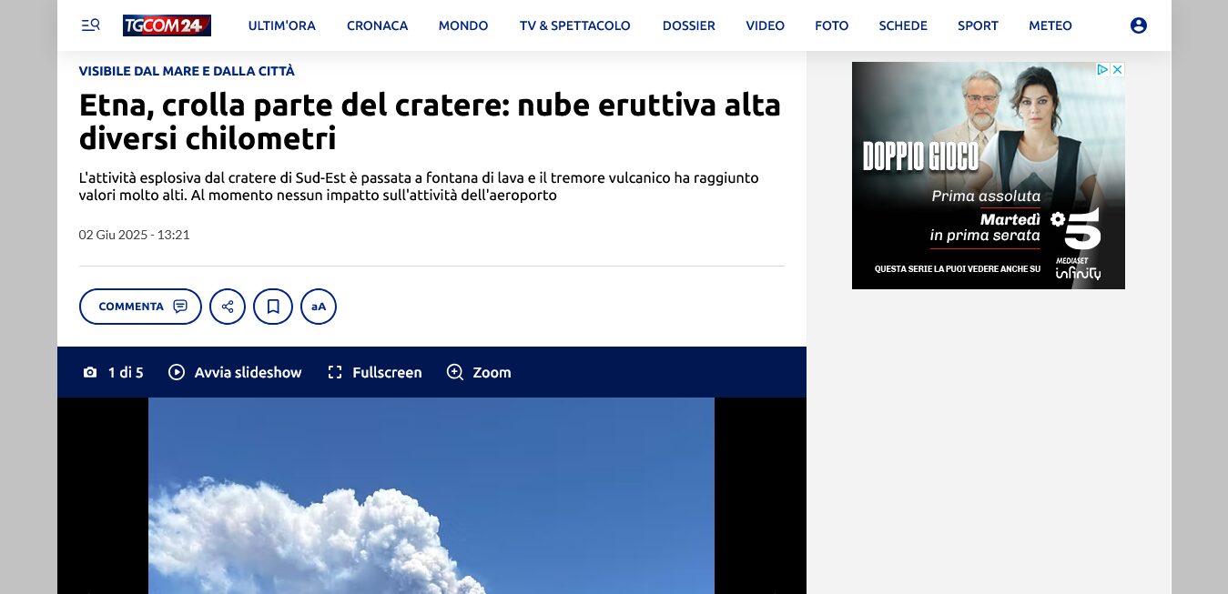This screenshot has height=594, width=1228.
Task: Activate the gallery Zoom option
Action: [x=479, y=372]
